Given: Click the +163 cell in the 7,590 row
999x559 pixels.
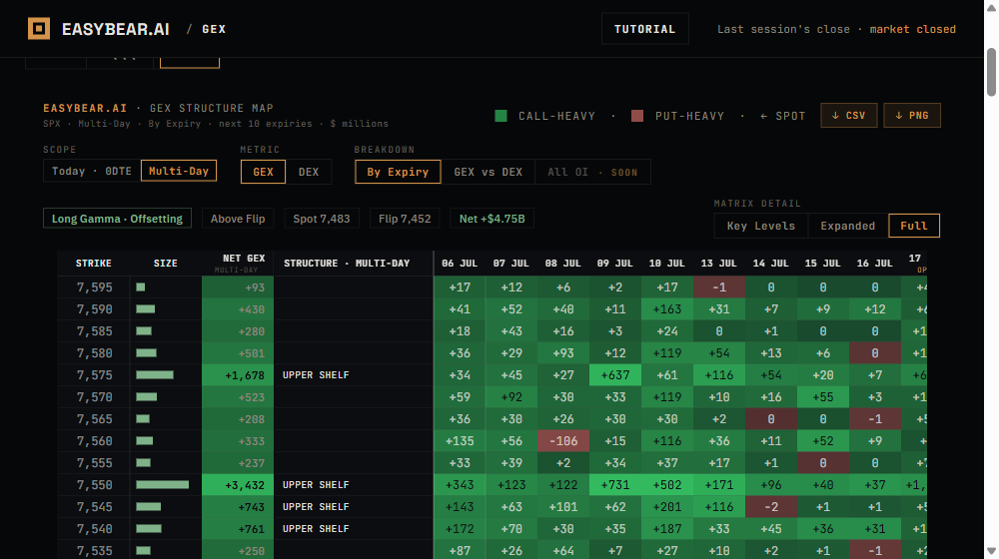Looking at the screenshot, I should (x=667, y=309).
